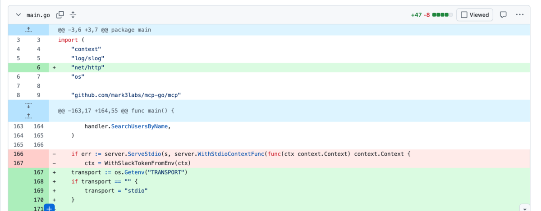The height and width of the screenshot is (211, 541).
Task: Click the "net/http" import line
Action: pyautogui.click(x=88, y=67)
